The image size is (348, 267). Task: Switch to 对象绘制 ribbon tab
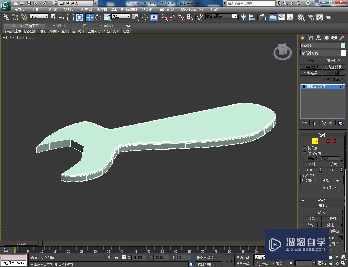click(x=107, y=26)
